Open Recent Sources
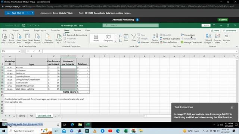This screenshot has width=239, height=134. click(x=37, y=39)
